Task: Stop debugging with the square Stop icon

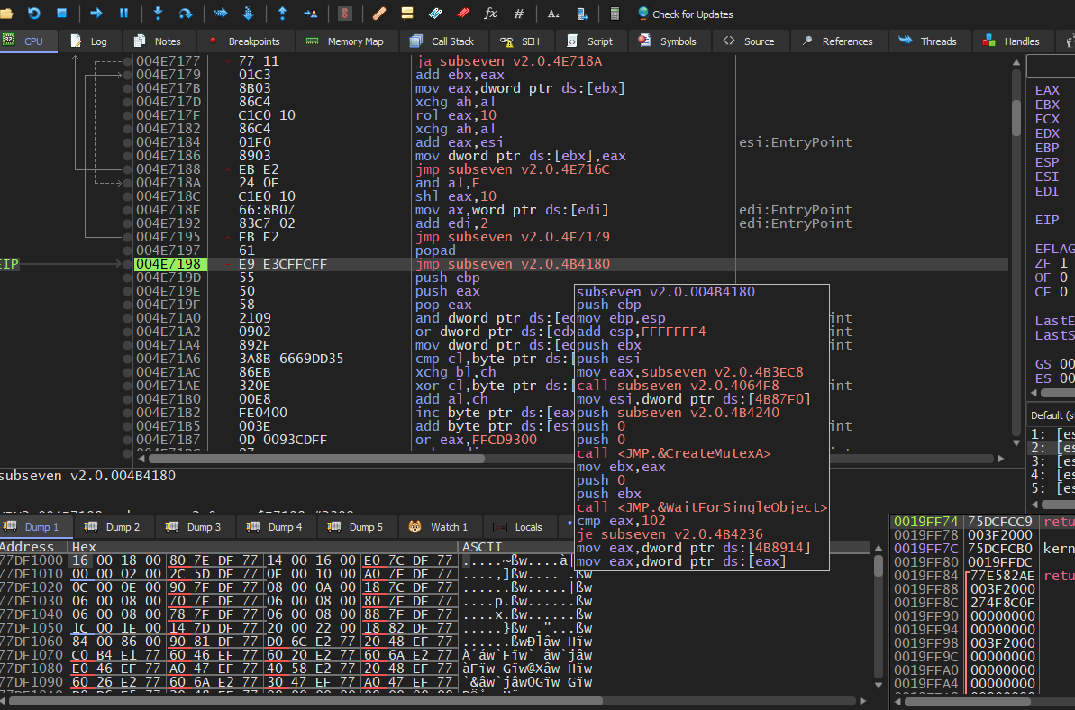Action: coord(62,14)
